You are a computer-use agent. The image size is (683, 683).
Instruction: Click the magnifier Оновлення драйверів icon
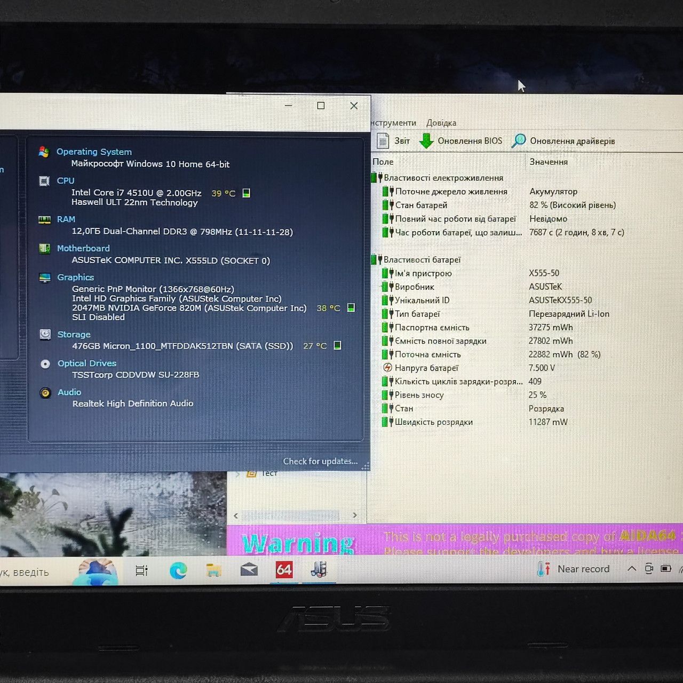click(x=519, y=141)
